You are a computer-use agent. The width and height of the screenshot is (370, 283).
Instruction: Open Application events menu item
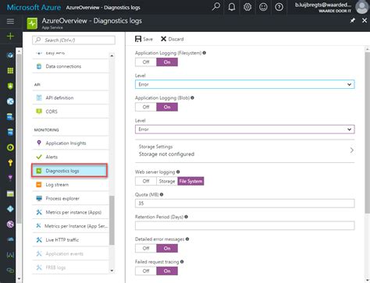click(70, 253)
